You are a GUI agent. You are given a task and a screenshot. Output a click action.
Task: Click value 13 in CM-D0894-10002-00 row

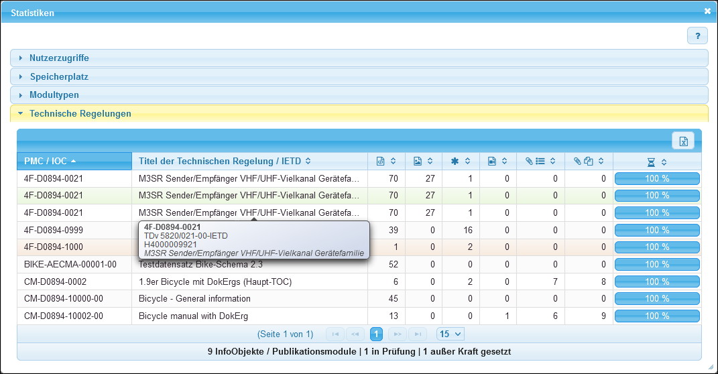pos(394,316)
